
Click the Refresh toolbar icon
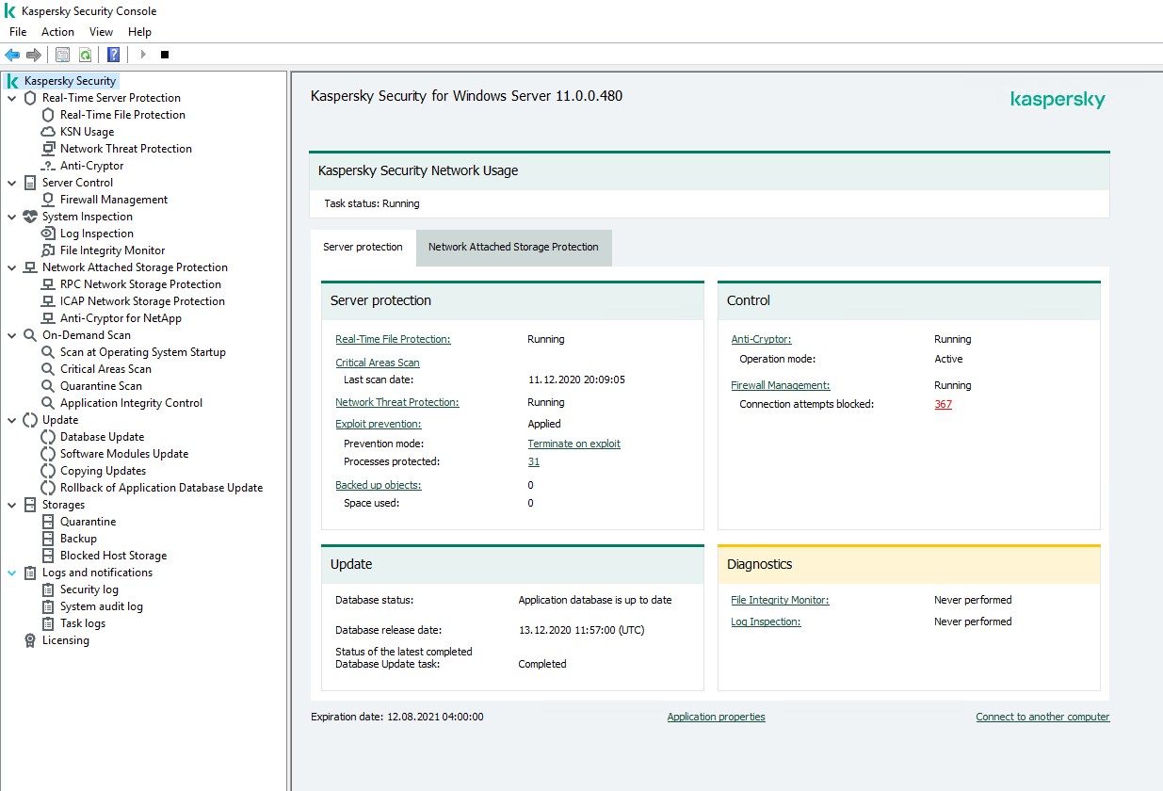point(86,55)
